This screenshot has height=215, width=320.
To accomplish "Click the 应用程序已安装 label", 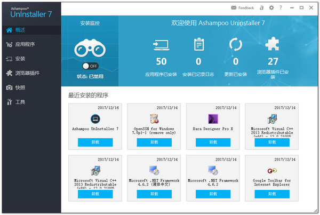I will pos(161,74).
